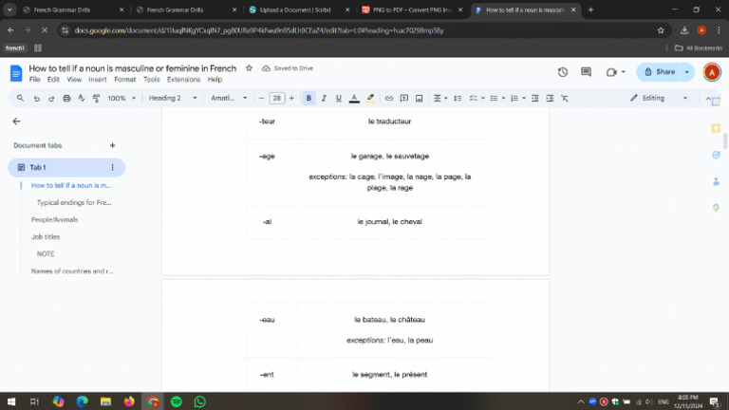Add a comment from toolbar
Image resolution: width=729 pixels, height=410 pixels.
point(404,98)
